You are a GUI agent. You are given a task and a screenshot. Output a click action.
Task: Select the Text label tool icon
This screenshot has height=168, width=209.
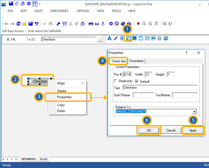(110, 38)
